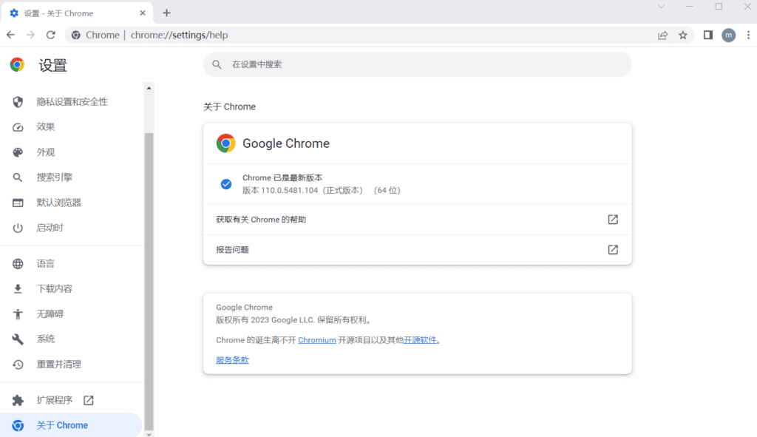
Task: Click the 在设置中搜索 search field
Action: tap(417, 65)
